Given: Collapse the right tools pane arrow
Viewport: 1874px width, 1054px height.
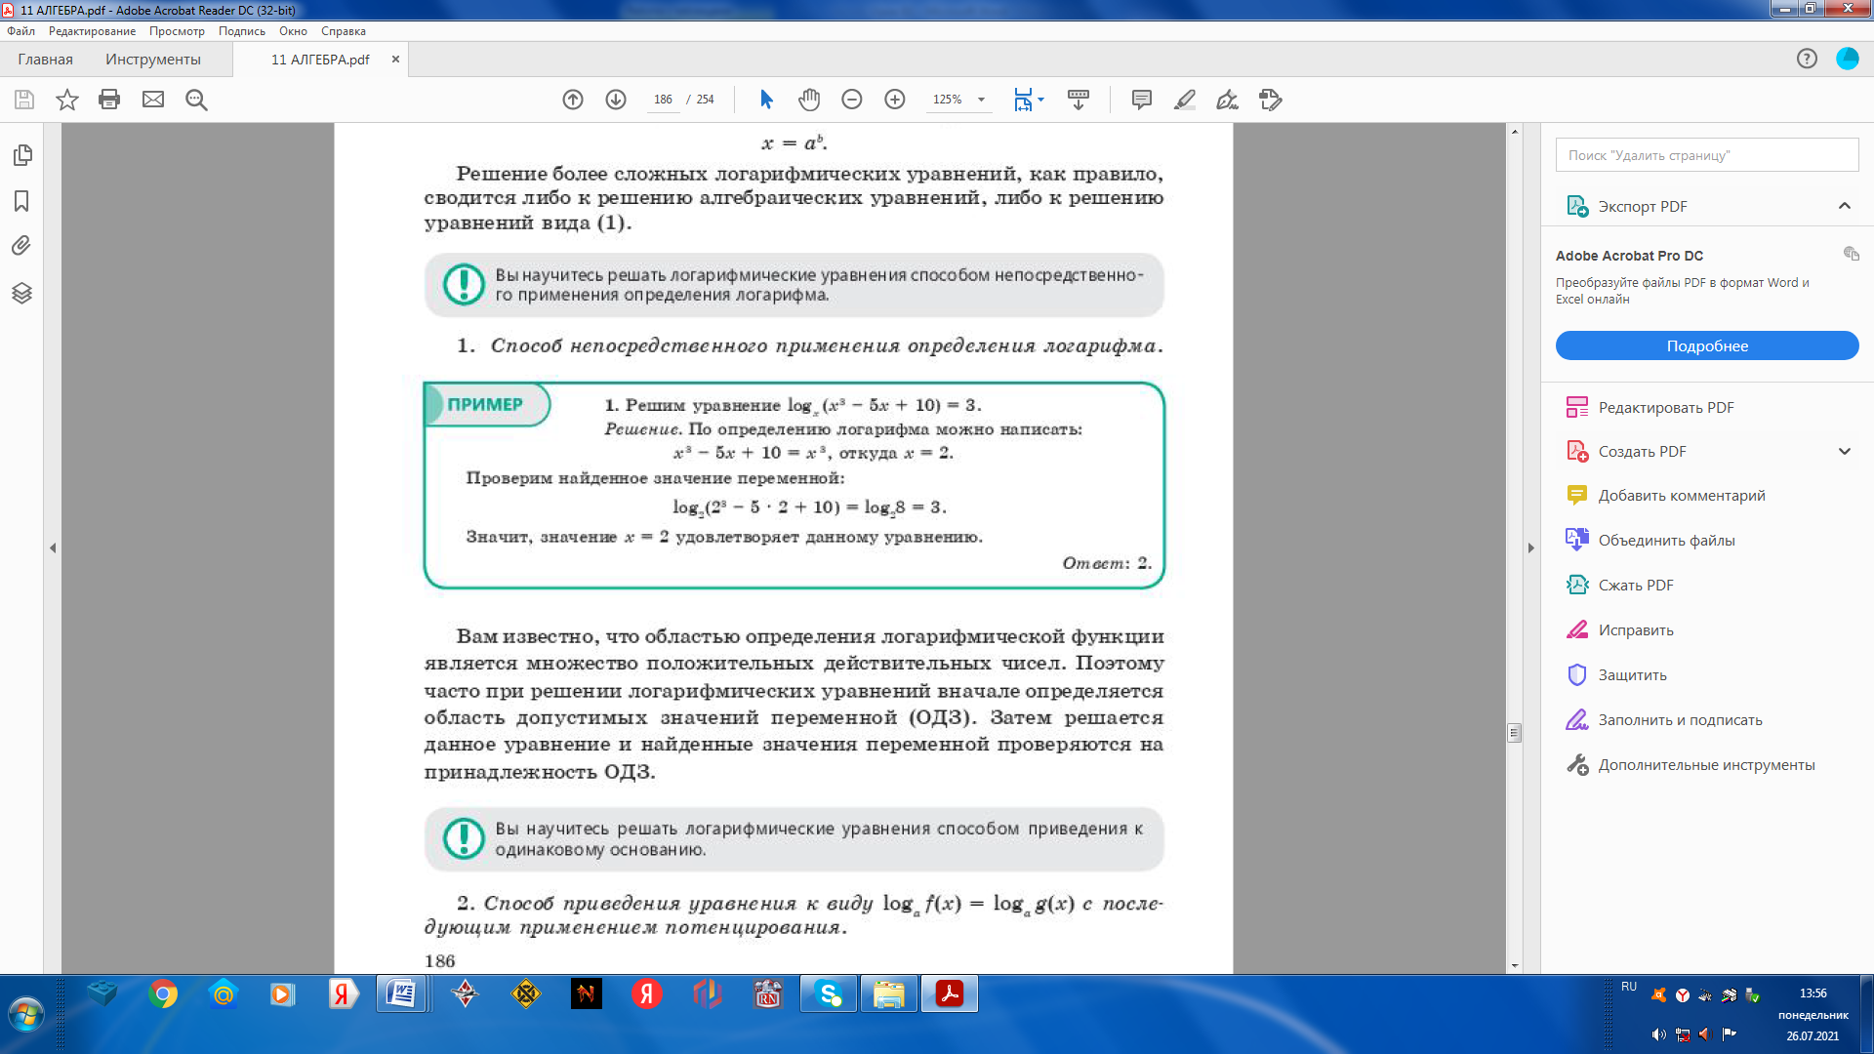Looking at the screenshot, I should tap(1531, 548).
